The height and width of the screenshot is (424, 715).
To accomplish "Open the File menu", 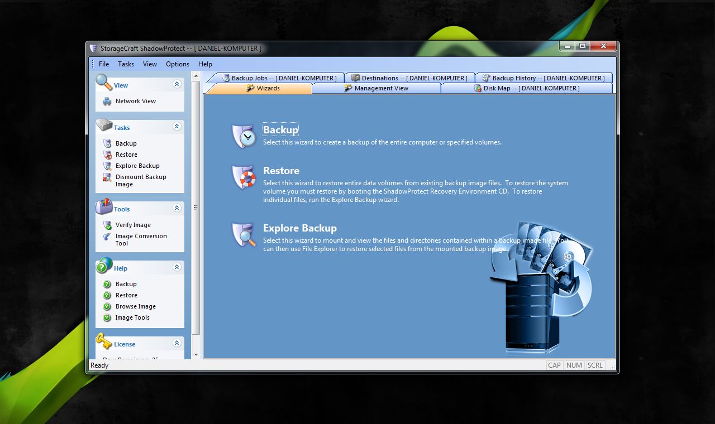I will click(x=104, y=64).
